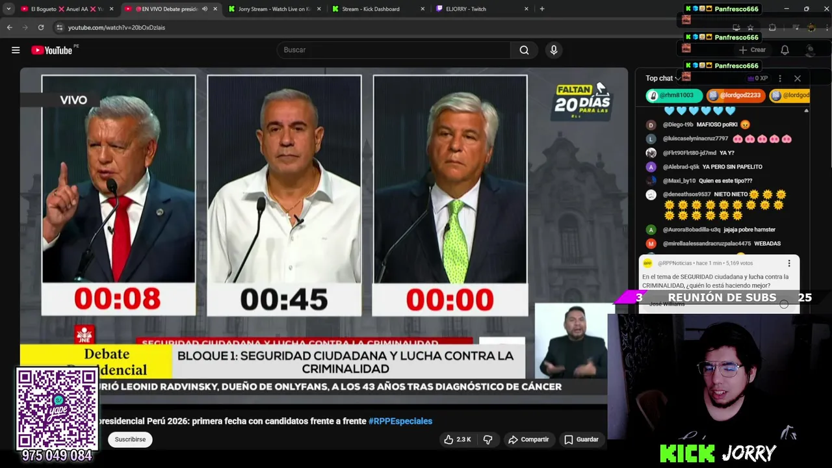Click the @lordgod2233 pinned chat chip
832x468 pixels.
735,96
